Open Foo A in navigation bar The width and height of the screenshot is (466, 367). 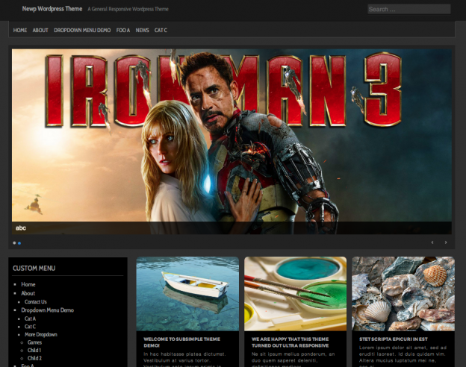[123, 31]
